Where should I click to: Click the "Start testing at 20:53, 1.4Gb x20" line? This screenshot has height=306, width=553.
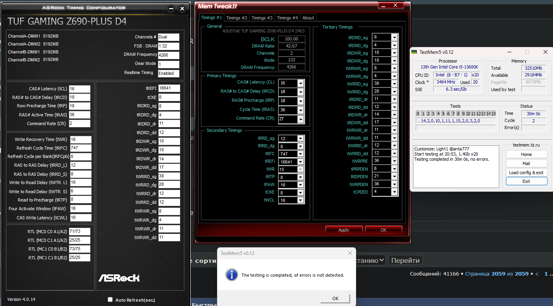(x=446, y=154)
